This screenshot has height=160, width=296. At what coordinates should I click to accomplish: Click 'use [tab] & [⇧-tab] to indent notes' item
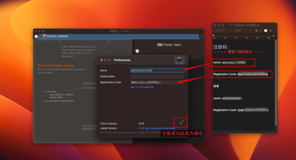(x=61, y=96)
